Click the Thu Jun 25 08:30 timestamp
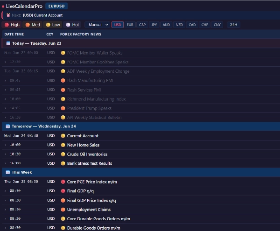Screen dimensions: 280x231 [x=21, y=182]
